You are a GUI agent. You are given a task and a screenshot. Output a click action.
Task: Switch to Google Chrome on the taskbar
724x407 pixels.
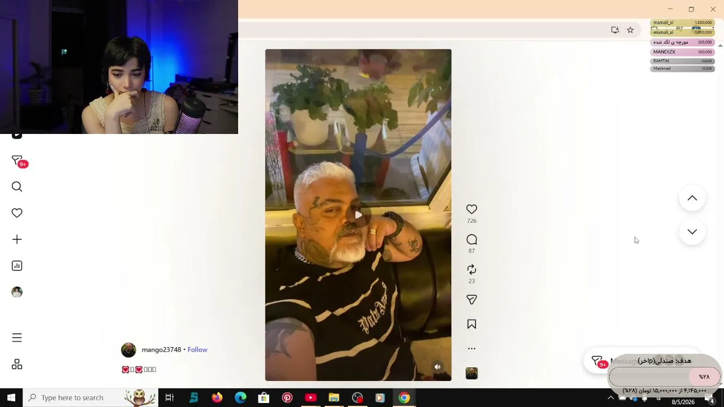tap(404, 398)
